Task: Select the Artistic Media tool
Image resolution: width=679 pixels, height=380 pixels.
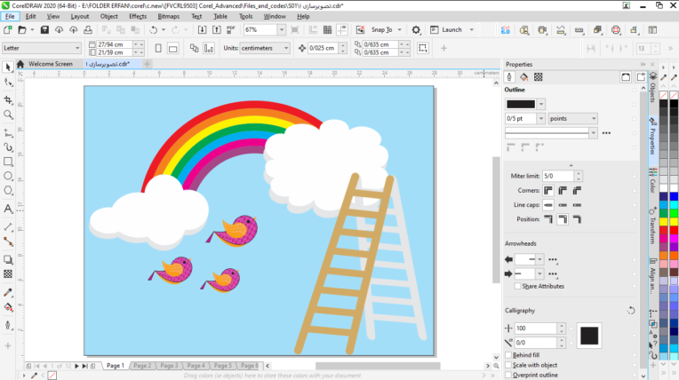Action: 8,147
